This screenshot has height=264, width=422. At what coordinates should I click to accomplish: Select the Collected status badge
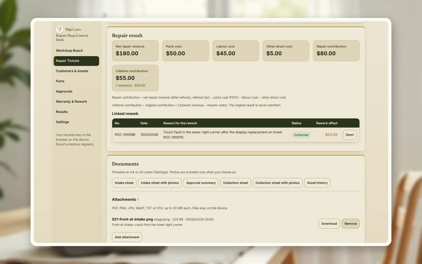301,135
